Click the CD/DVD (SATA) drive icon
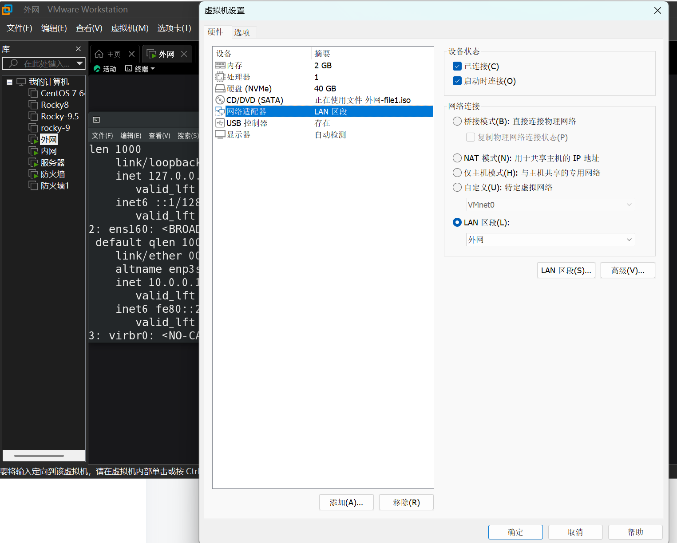The width and height of the screenshot is (677, 543). [x=220, y=100]
